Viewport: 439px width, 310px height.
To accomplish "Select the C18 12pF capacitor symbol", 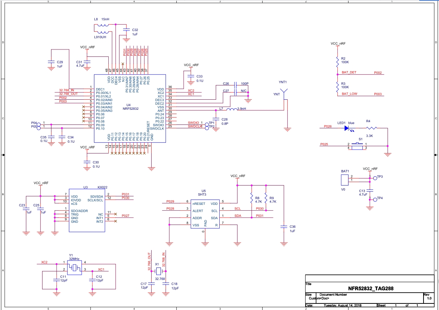I will click(x=166, y=283).
